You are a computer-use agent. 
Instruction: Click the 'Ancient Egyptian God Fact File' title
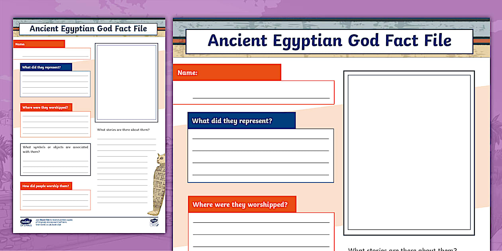[330, 41]
